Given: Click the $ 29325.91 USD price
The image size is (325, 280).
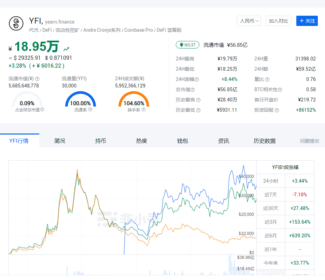Looking at the screenshot, I should [x=27, y=58].
